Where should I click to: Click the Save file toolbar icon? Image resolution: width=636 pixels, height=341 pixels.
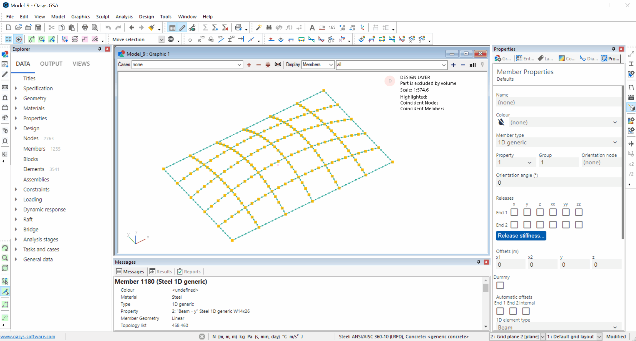point(38,27)
